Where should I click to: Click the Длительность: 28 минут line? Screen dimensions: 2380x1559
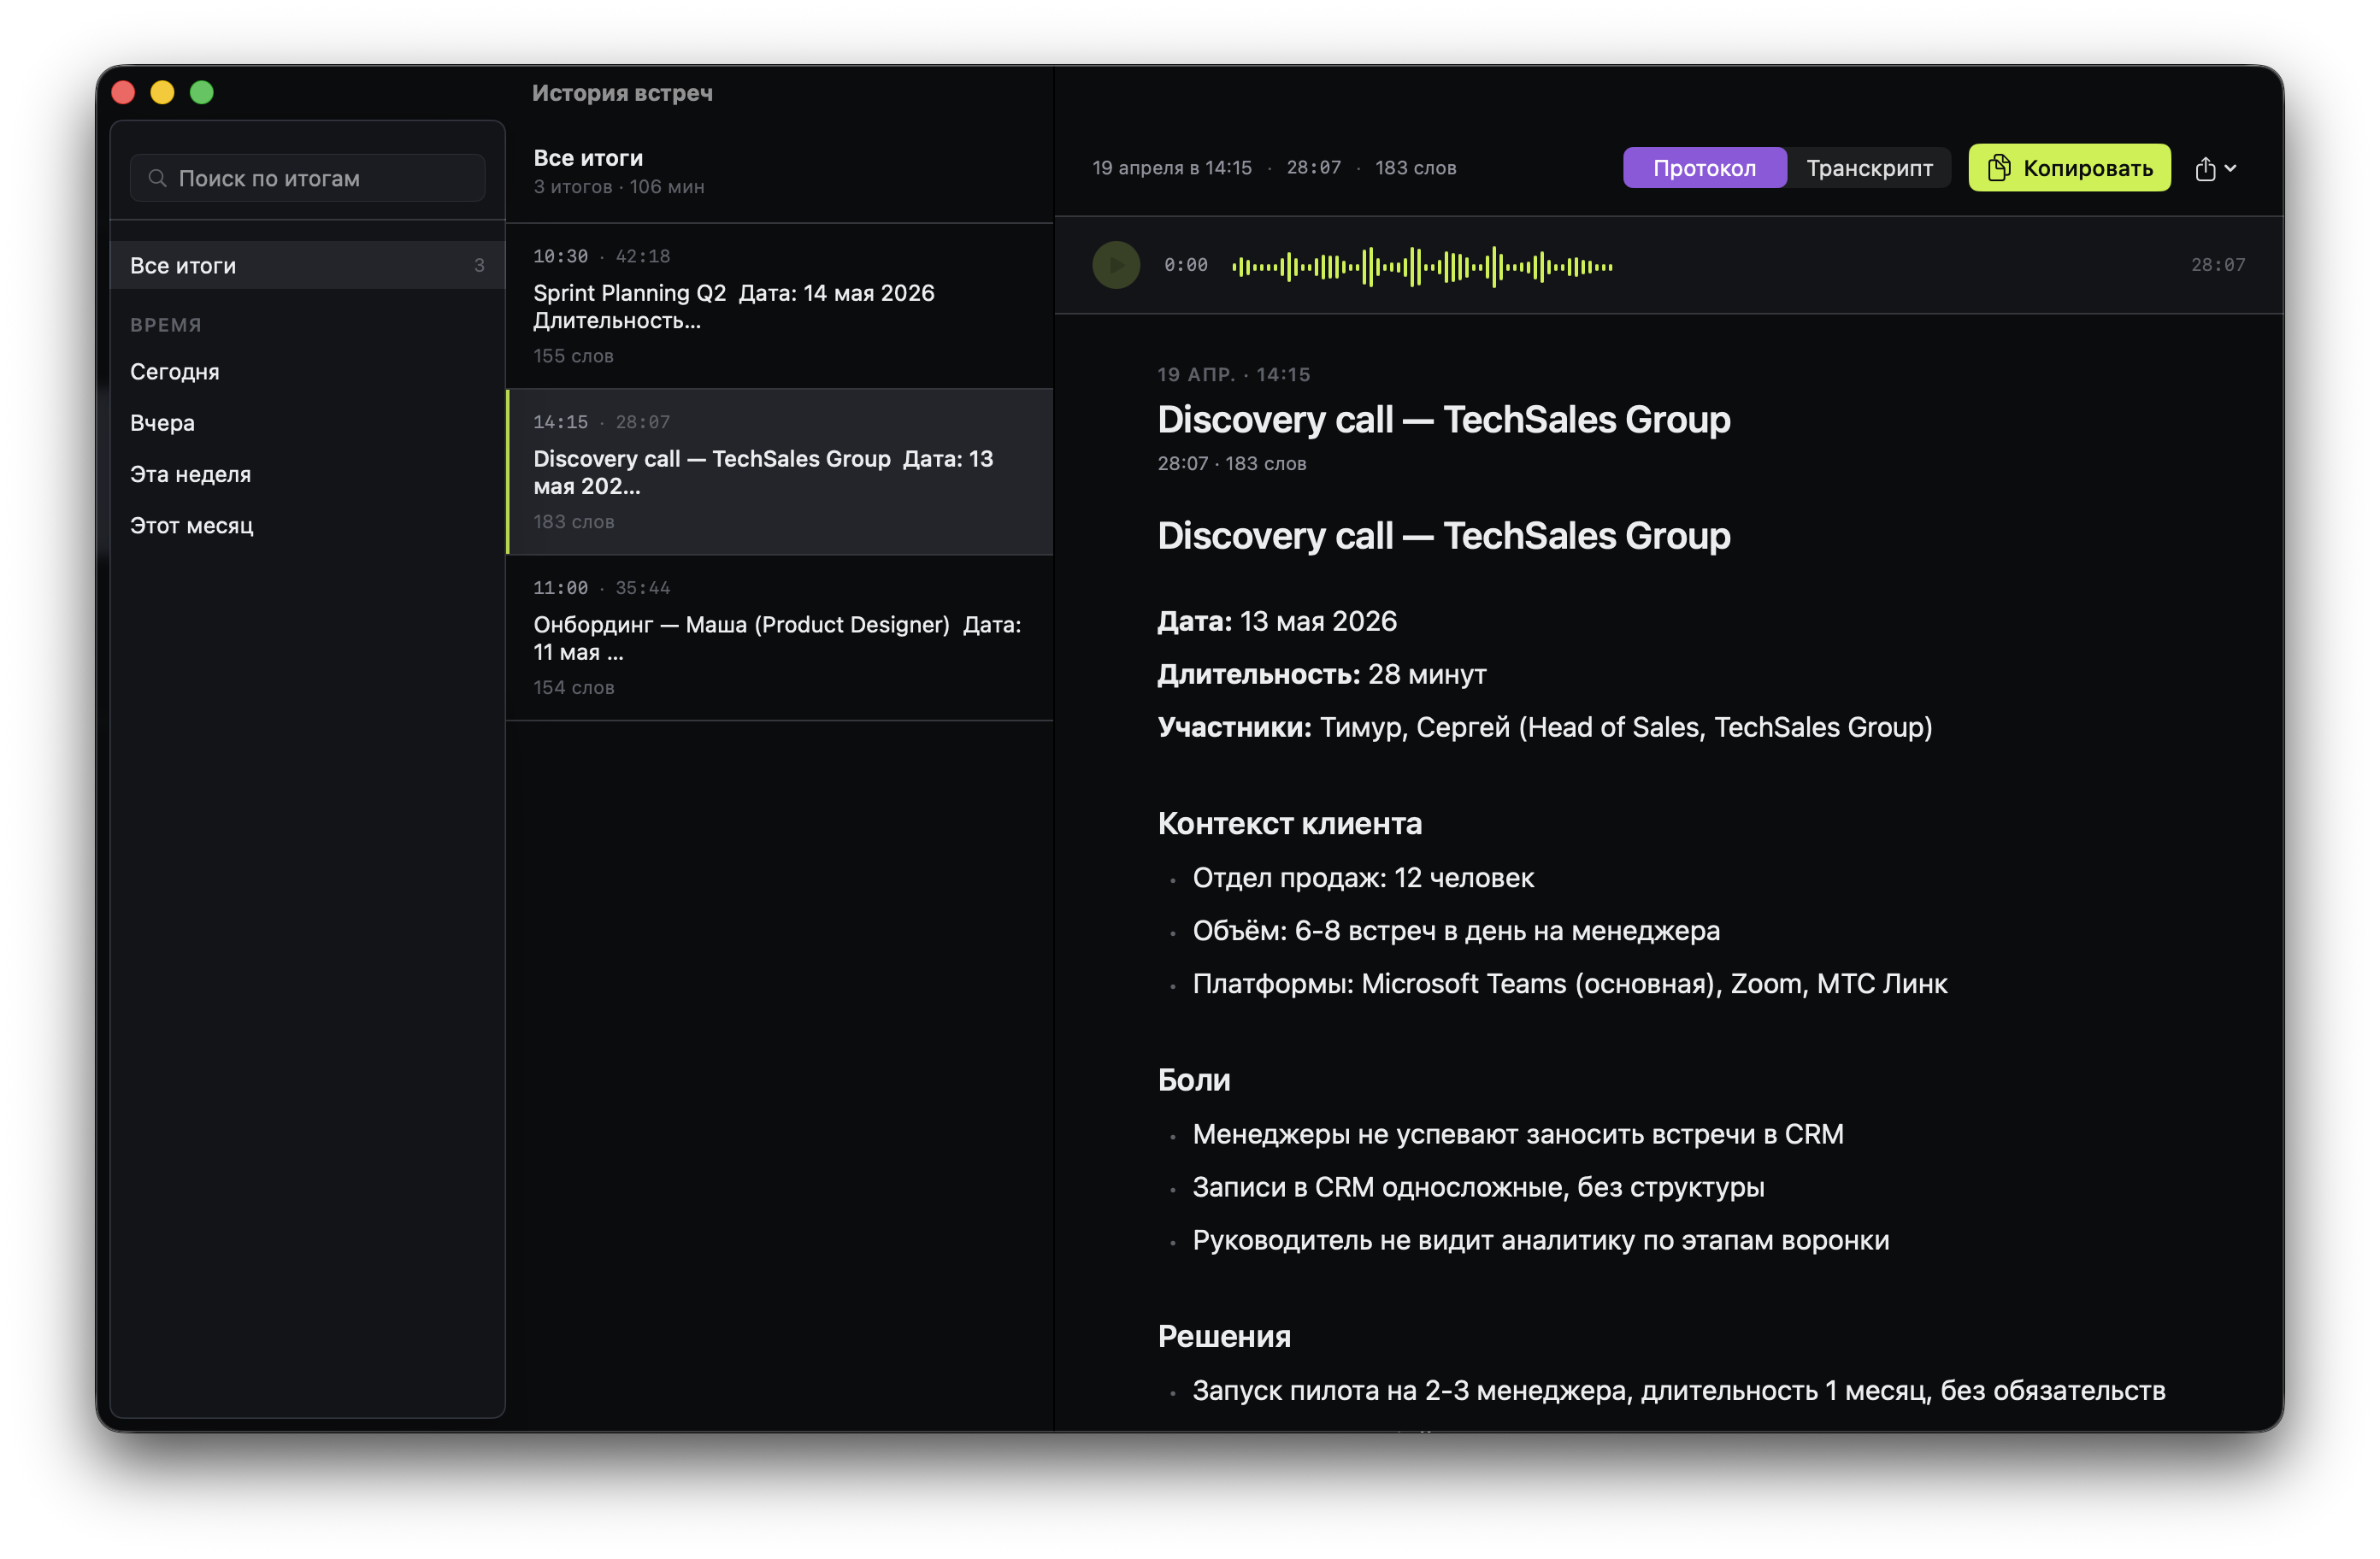tap(1321, 674)
